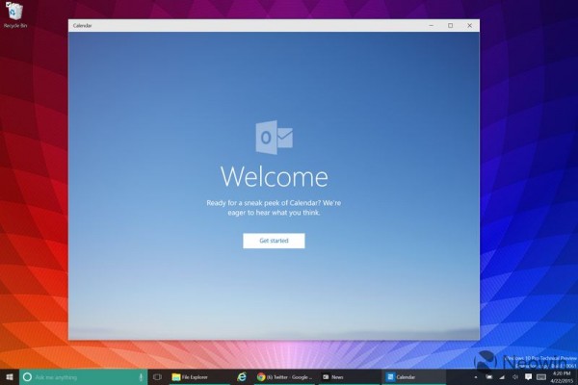Image resolution: width=578 pixels, height=385 pixels.
Task: Open the touch keyboard tray icon
Action: pos(541,377)
